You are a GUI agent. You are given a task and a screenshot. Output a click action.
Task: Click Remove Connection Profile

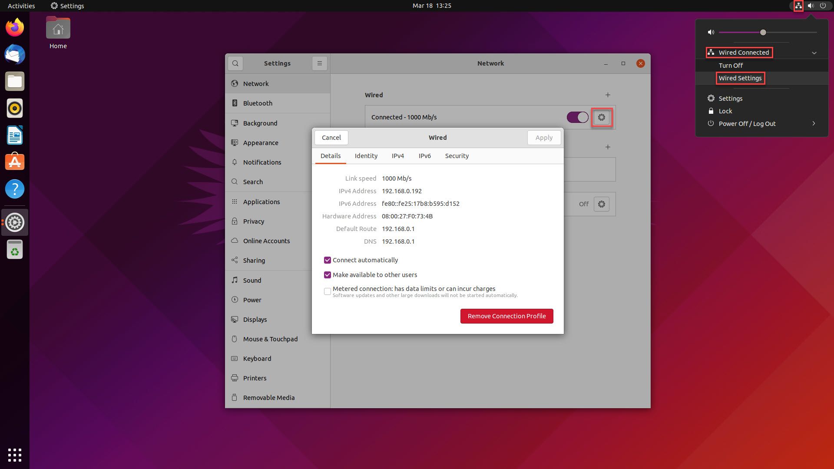[506, 316]
